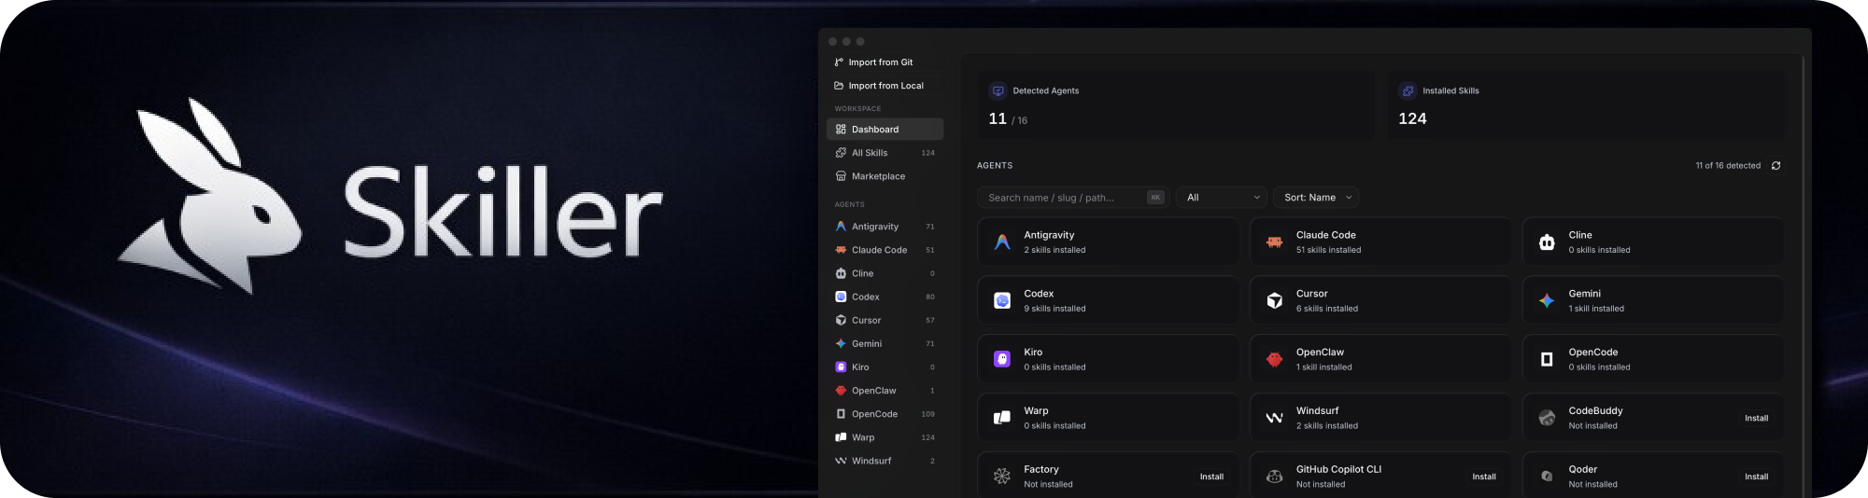Open All Skills in the sidebar

click(x=885, y=153)
